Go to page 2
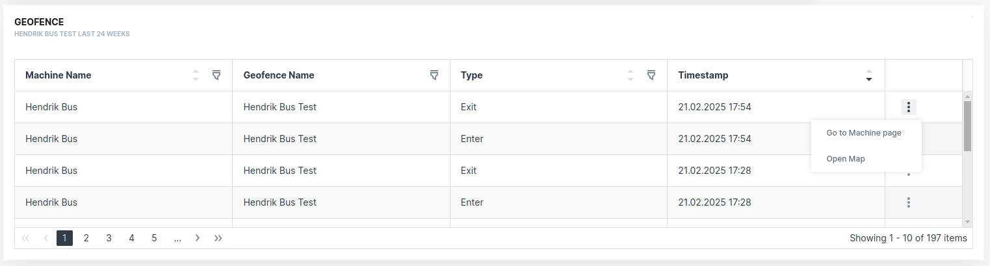Image resolution: width=990 pixels, height=266 pixels. point(86,238)
